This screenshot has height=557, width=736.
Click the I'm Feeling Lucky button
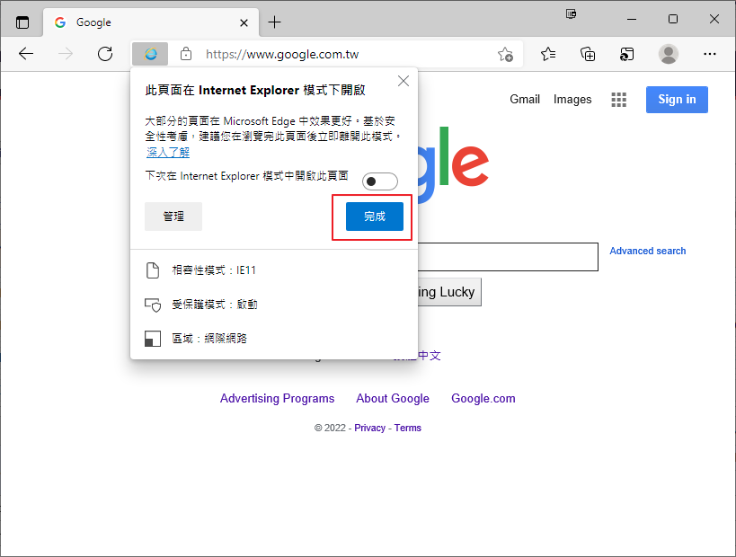448,292
